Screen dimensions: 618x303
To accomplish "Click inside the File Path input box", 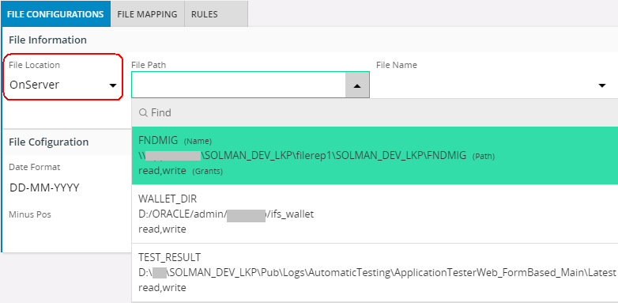I will 239,85.
